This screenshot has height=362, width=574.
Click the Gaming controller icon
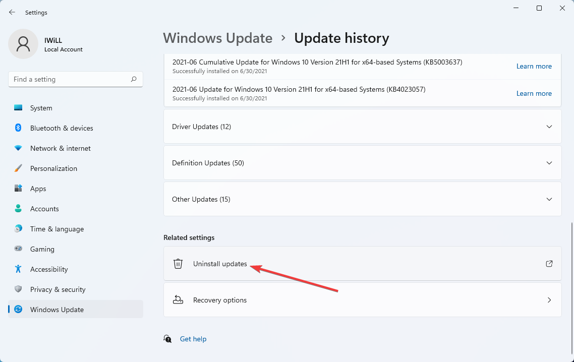(x=18, y=249)
